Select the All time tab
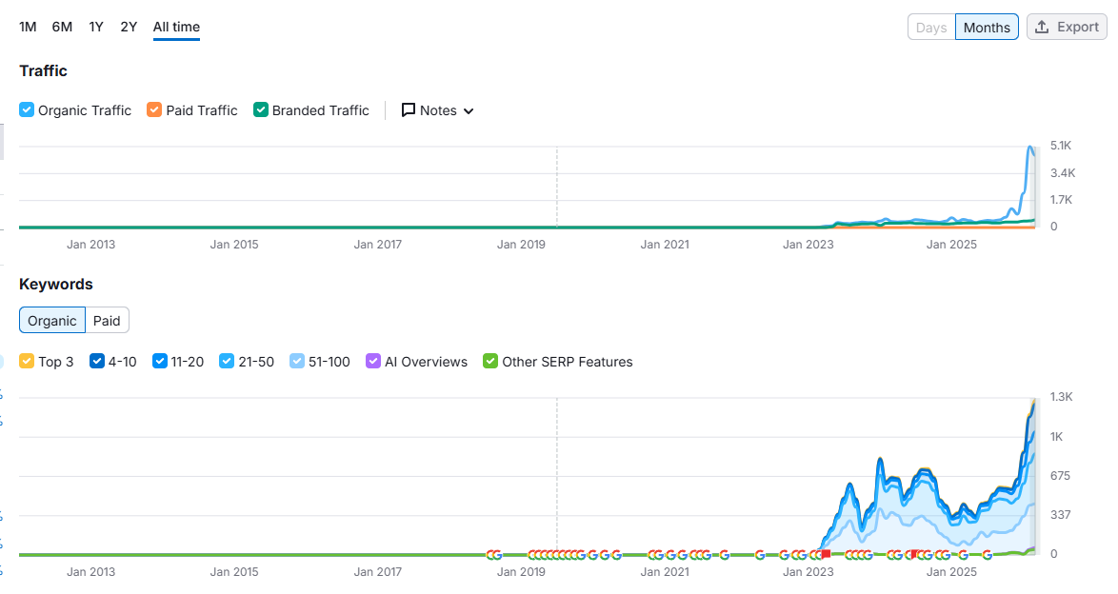 [x=175, y=27]
